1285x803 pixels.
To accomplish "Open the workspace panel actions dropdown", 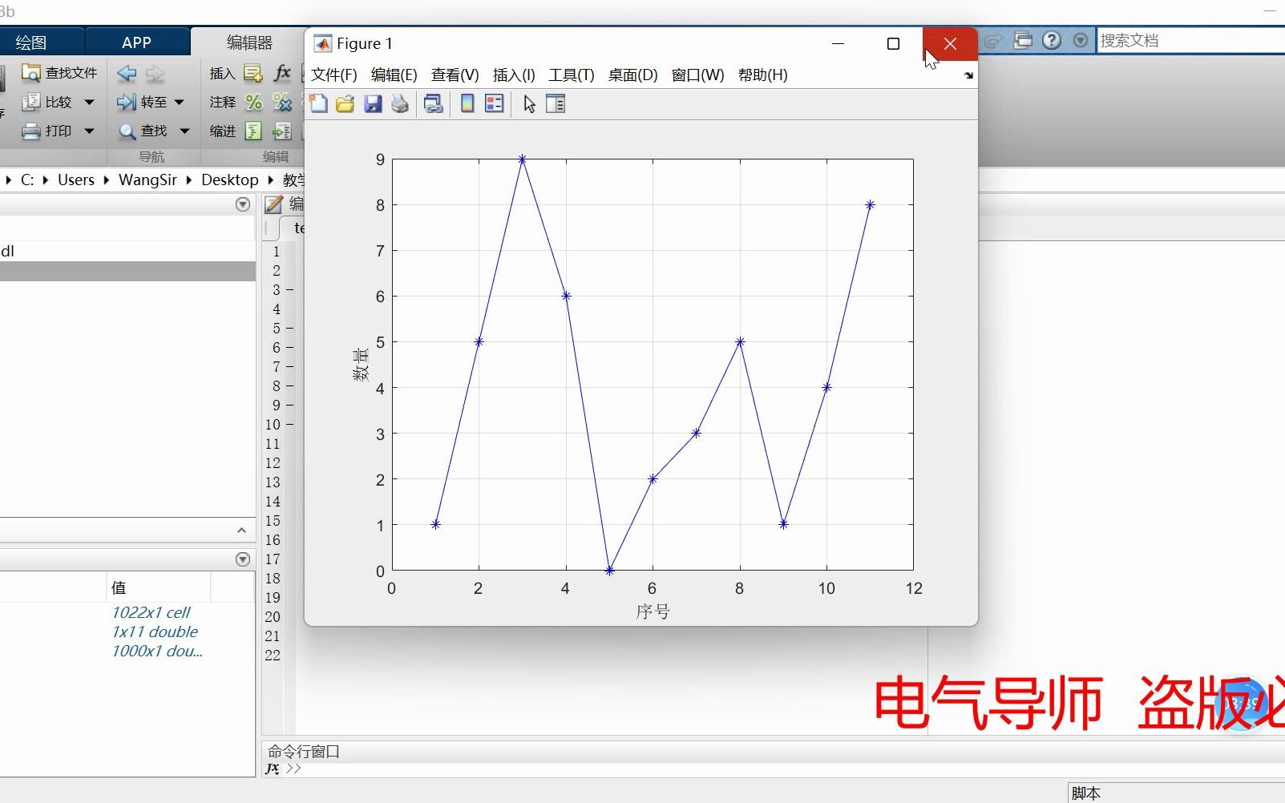I will 243,559.
